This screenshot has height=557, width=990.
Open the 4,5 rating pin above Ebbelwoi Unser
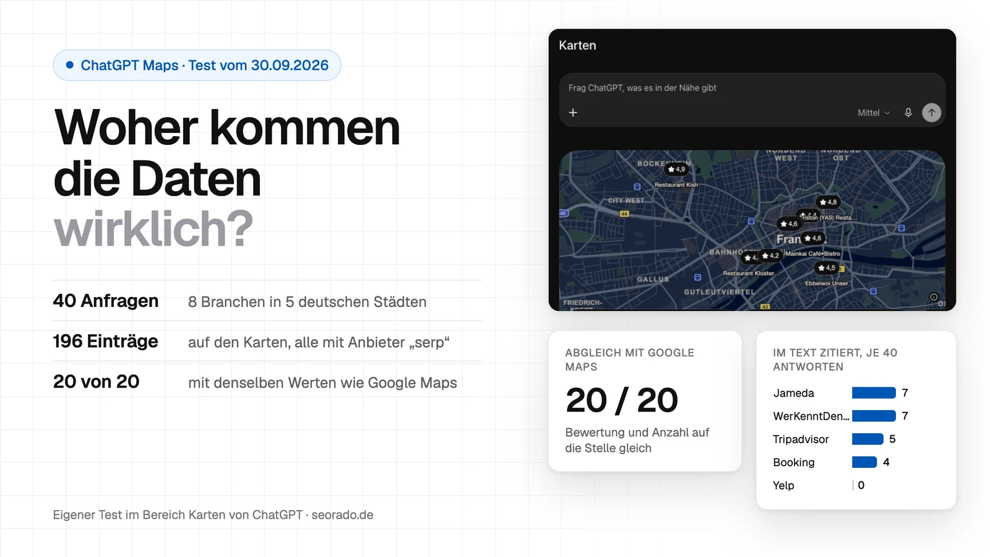827,268
